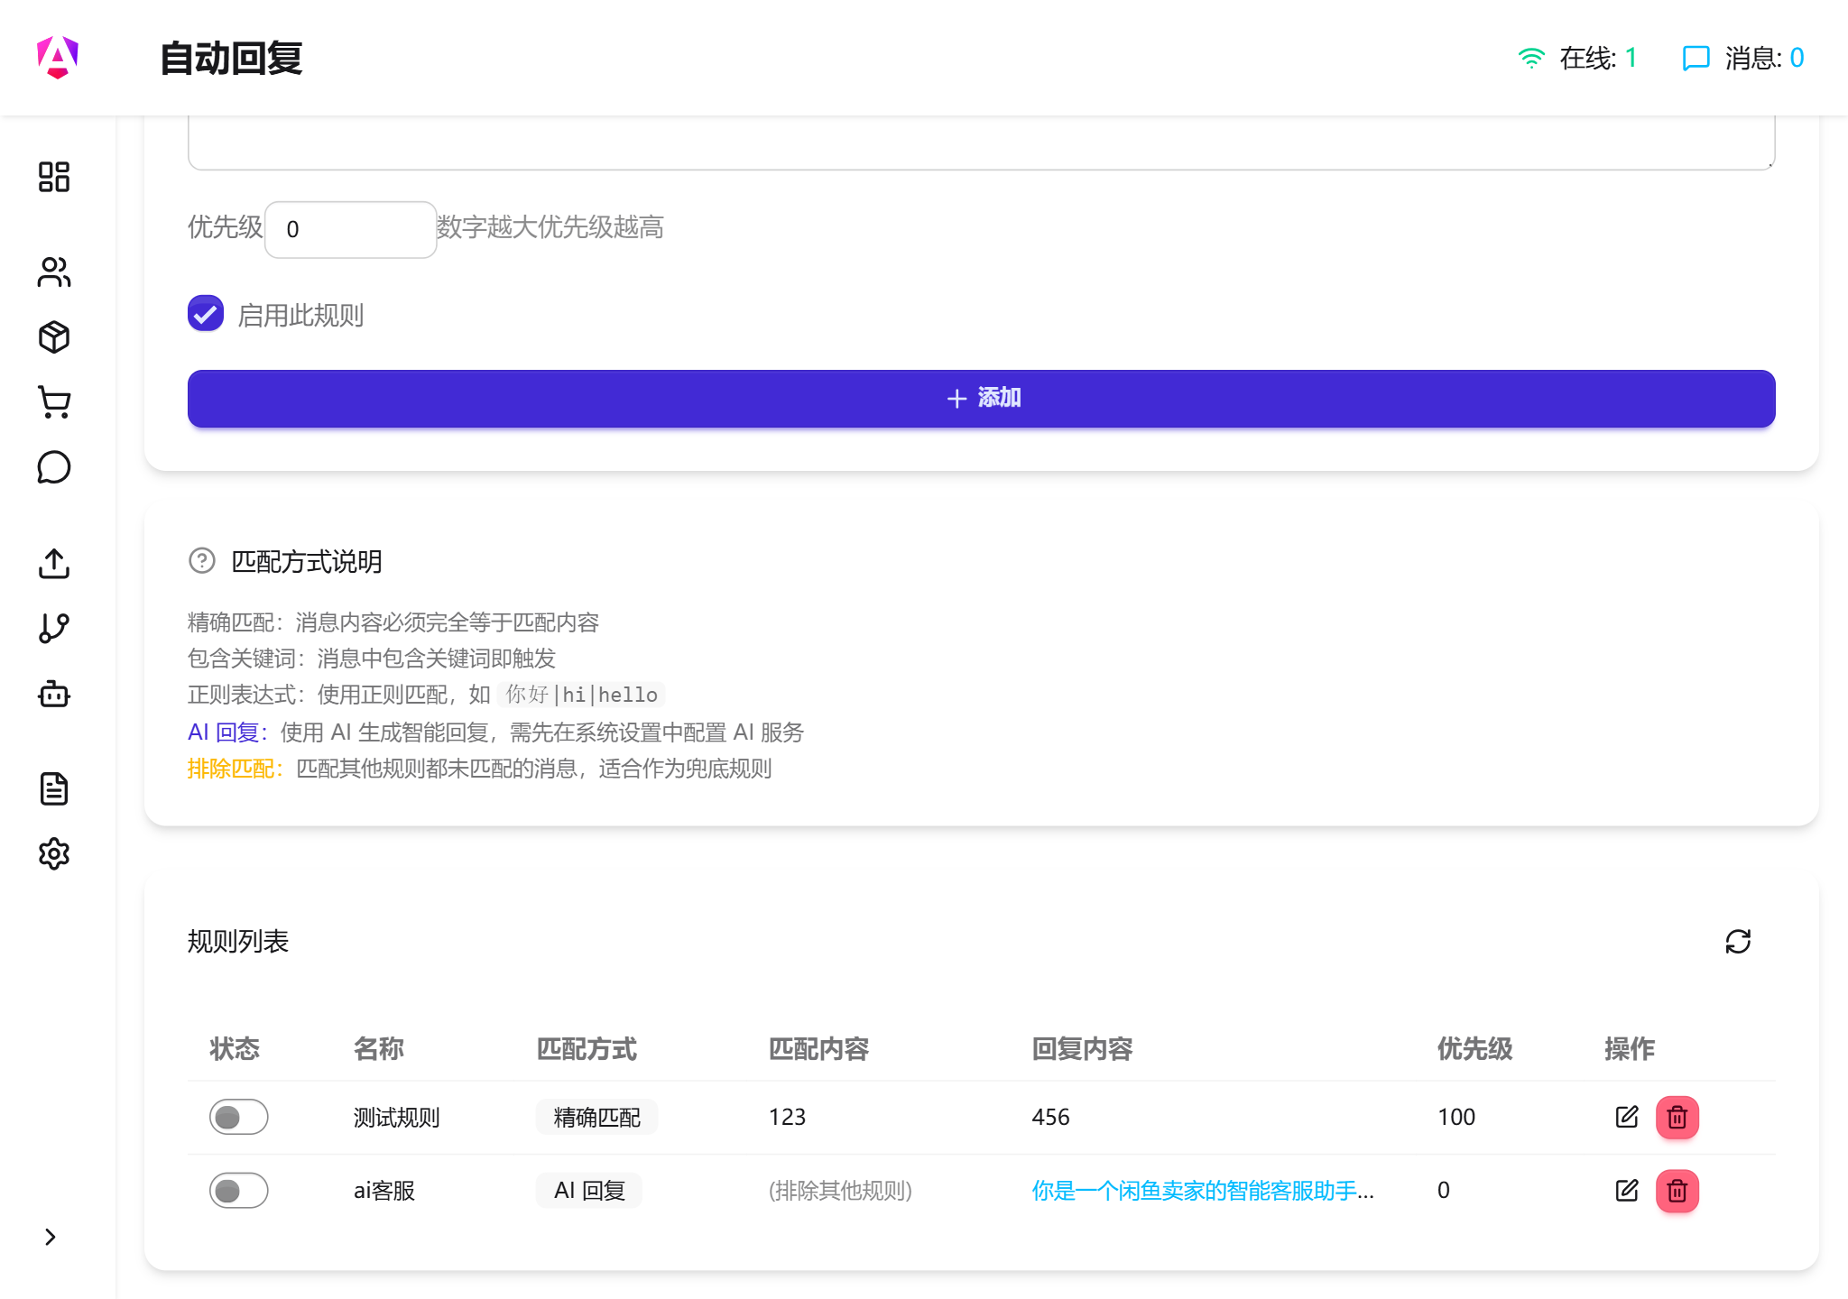
Task: Edit the 测试规则 rule via pencil icon
Action: click(x=1627, y=1117)
